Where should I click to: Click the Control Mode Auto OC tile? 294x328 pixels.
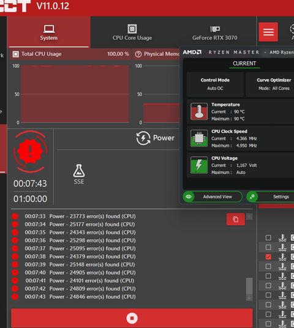(x=215, y=84)
